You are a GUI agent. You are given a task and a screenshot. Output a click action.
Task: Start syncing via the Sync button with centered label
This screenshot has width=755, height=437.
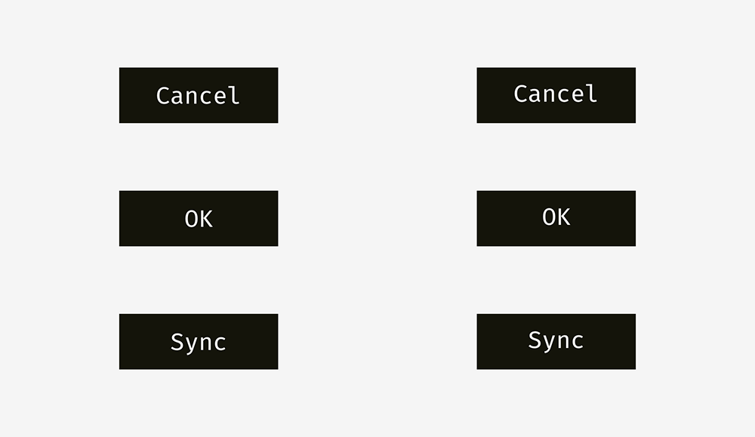tap(199, 342)
